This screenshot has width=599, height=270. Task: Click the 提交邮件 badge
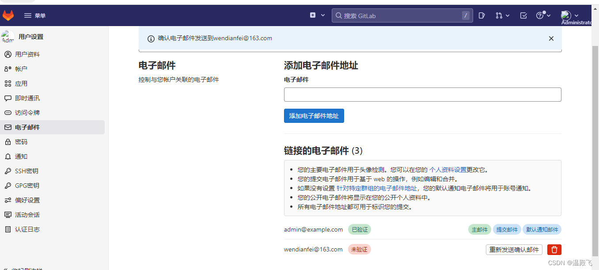point(507,230)
